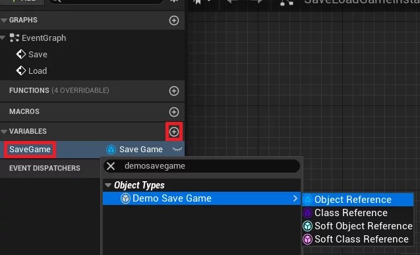Clear the demosavegame search text
Screen dimensions: 420x255
click(x=111, y=166)
